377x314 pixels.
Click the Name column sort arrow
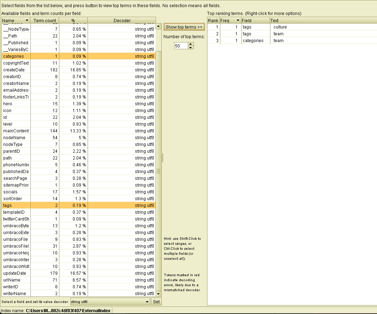pos(27,20)
